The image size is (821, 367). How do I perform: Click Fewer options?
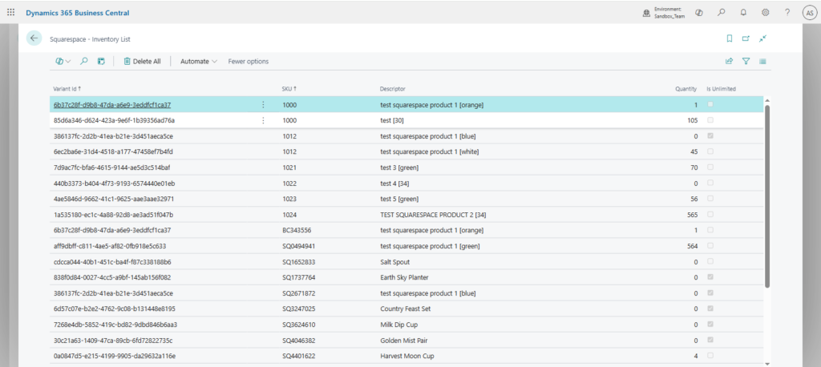(249, 61)
